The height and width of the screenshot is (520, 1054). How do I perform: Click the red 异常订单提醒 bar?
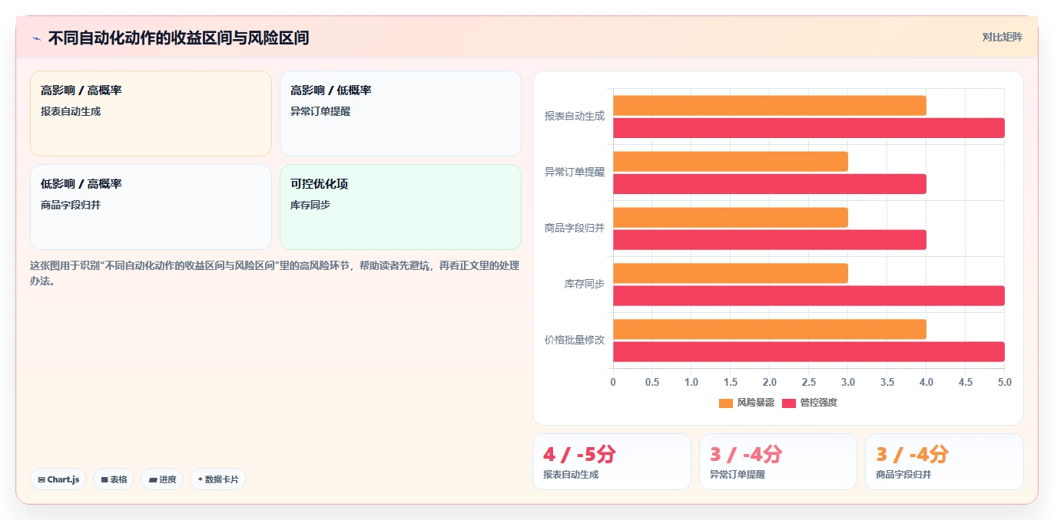(770, 184)
